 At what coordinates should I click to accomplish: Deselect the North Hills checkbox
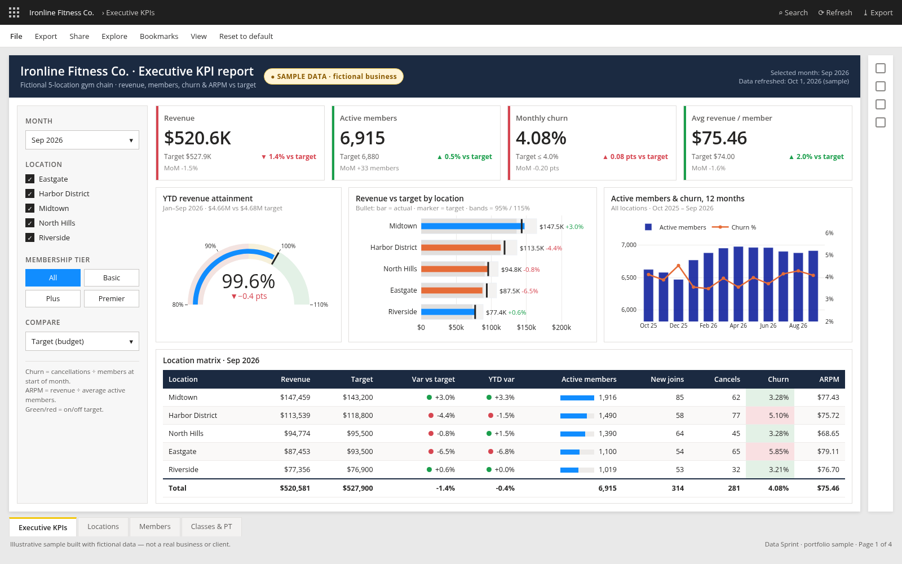(30, 223)
